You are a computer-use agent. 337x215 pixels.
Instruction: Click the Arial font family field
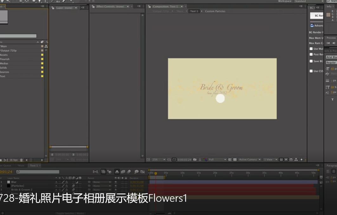[331, 57]
